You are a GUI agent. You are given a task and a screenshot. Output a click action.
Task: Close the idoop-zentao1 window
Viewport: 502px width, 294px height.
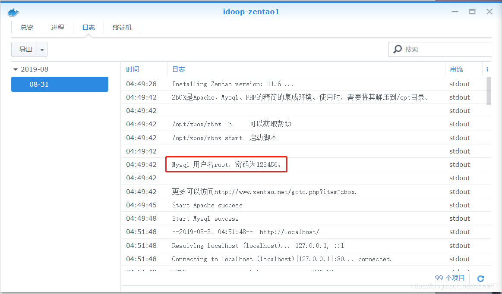point(489,12)
